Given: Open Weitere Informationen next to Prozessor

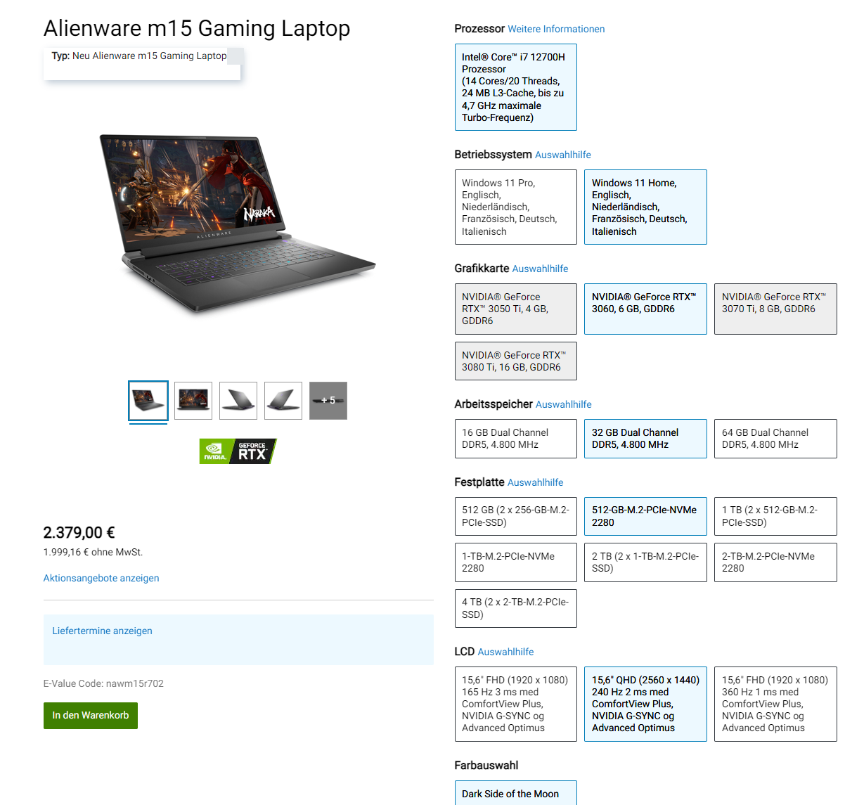Looking at the screenshot, I should click(x=556, y=29).
